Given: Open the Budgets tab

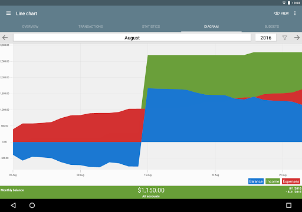Looking at the screenshot, I should click(272, 26).
